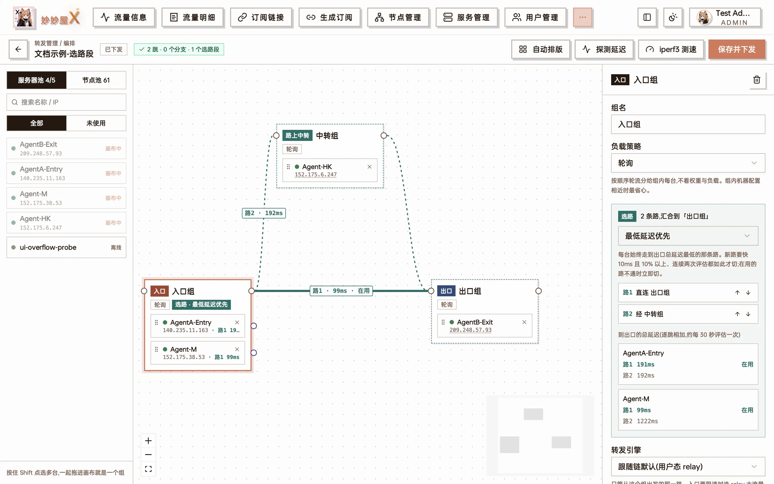The height and width of the screenshot is (484, 774).
Task: Click the iperf3 测速 button
Action: (x=671, y=49)
